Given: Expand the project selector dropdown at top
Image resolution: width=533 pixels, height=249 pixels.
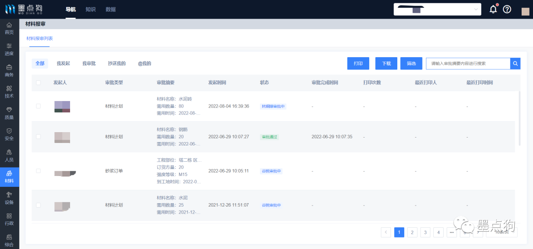Looking at the screenshot, I should 437,9.
